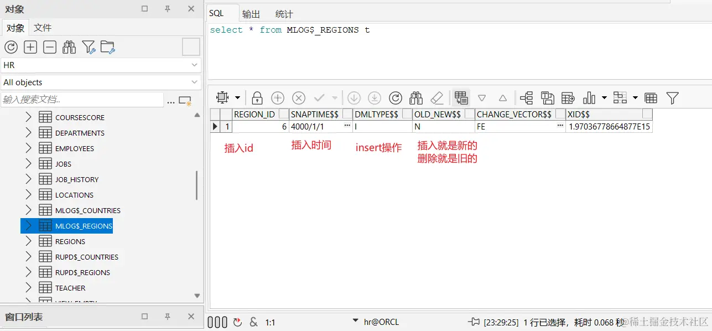Open the object folder settings icon
712x331 pixels.
(108, 47)
